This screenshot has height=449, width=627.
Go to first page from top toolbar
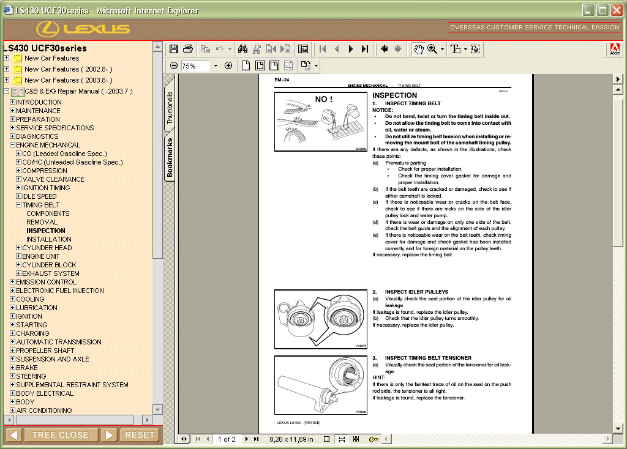point(323,49)
